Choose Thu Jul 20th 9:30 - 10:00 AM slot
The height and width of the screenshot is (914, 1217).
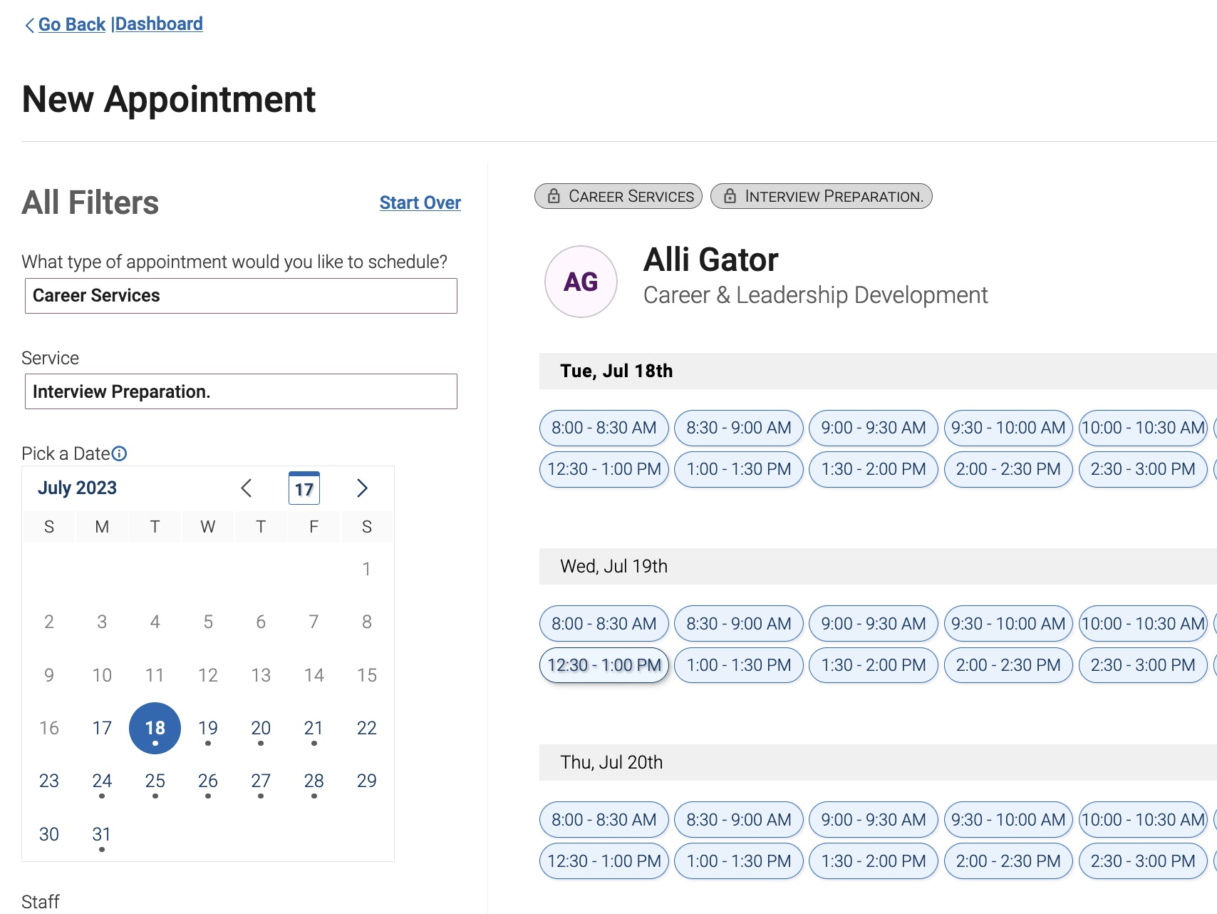click(1008, 820)
